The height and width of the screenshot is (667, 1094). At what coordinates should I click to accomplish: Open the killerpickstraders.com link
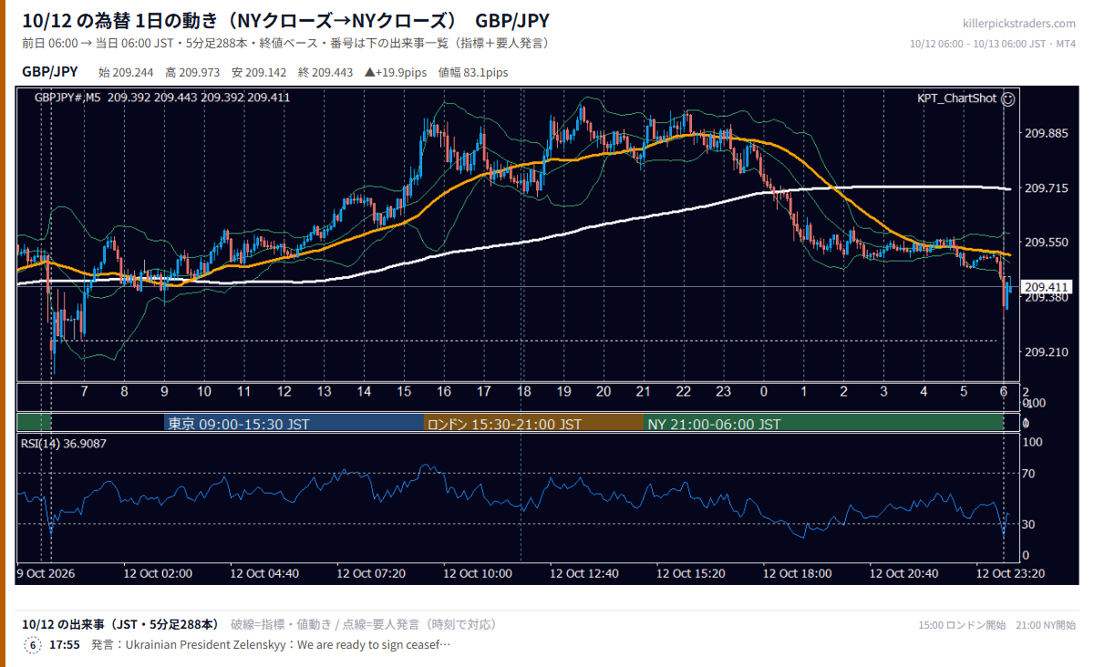click(x=1018, y=24)
